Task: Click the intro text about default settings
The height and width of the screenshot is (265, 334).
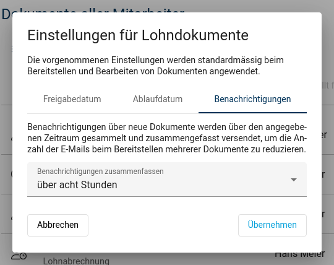Action: (155, 66)
